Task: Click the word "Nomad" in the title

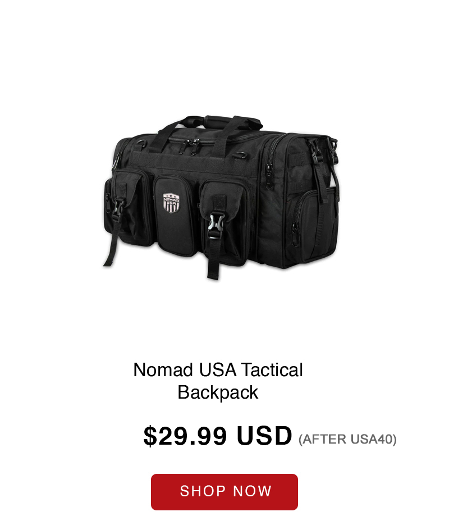Action: (164, 370)
